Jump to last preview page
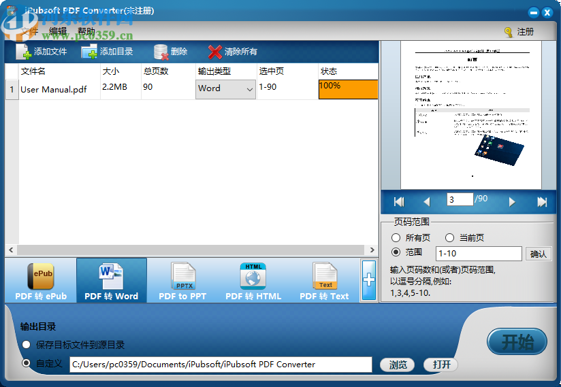The width and height of the screenshot is (561, 387). pyautogui.click(x=542, y=202)
